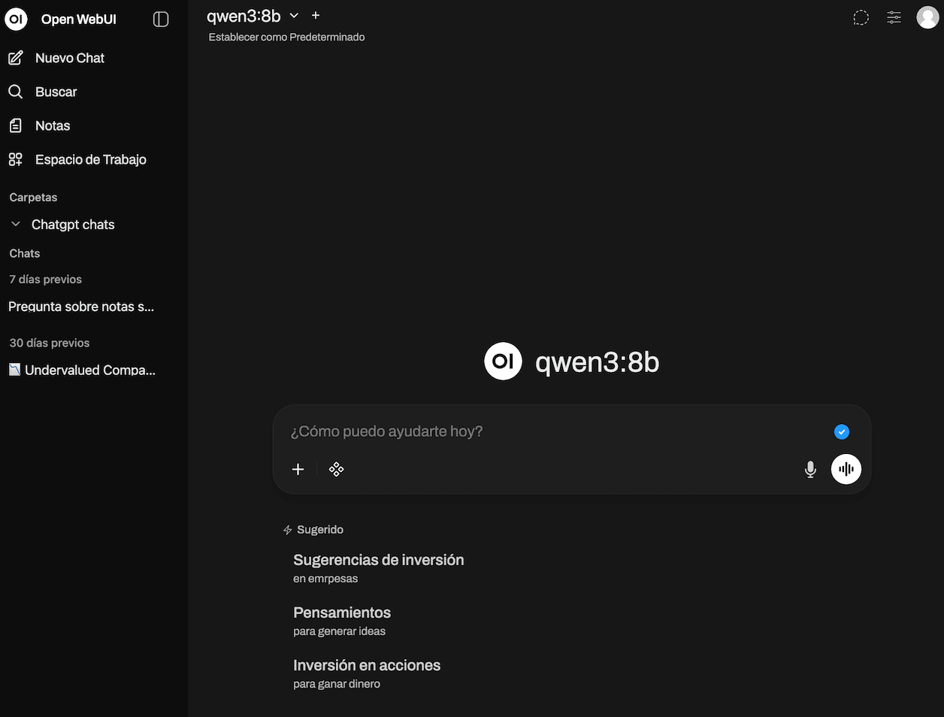The width and height of the screenshot is (944, 717).
Task: Click the message input field
Action: 556,431
